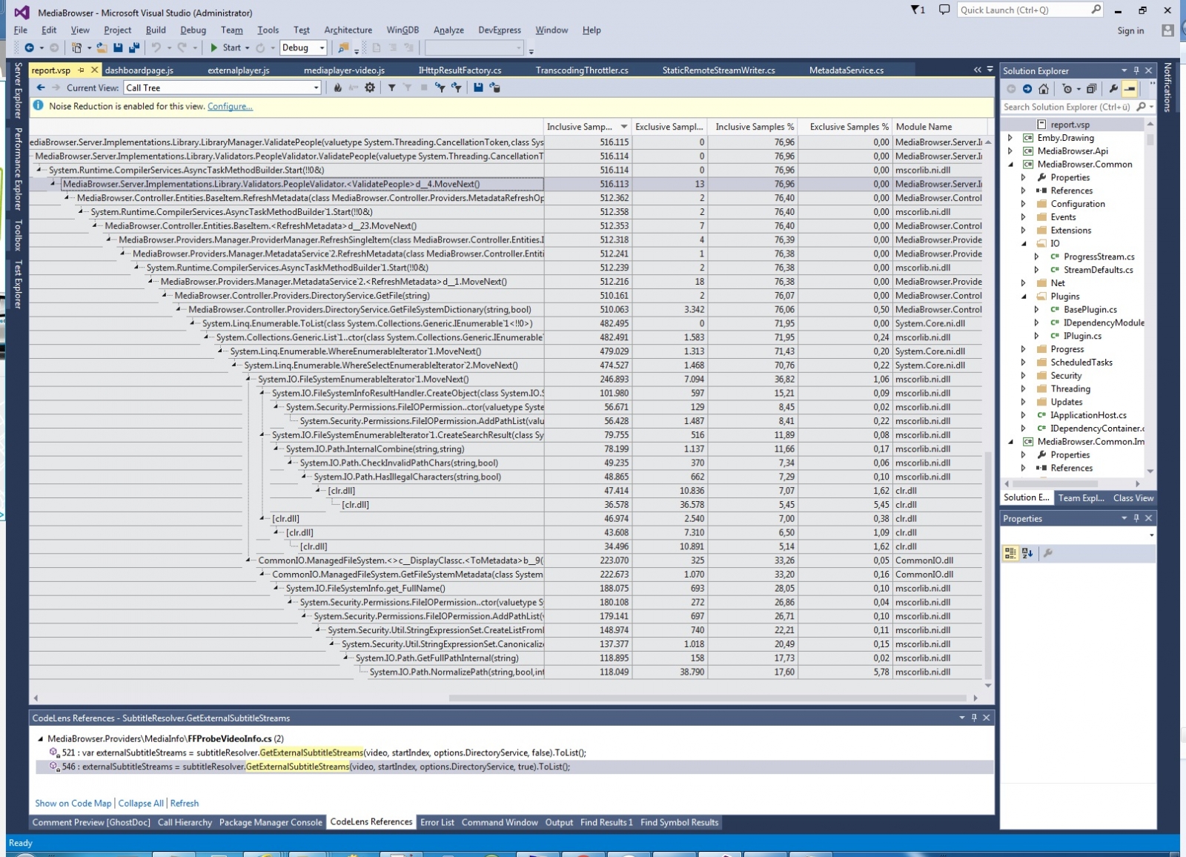
Task: Open the Current View Call Tree dropdown
Action: pyautogui.click(x=316, y=88)
